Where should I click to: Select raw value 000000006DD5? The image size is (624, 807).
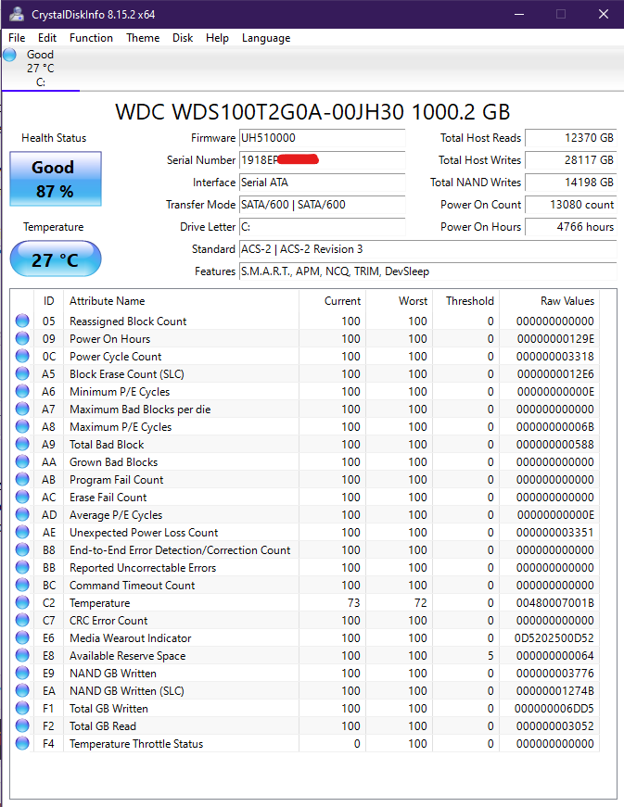[x=554, y=709]
